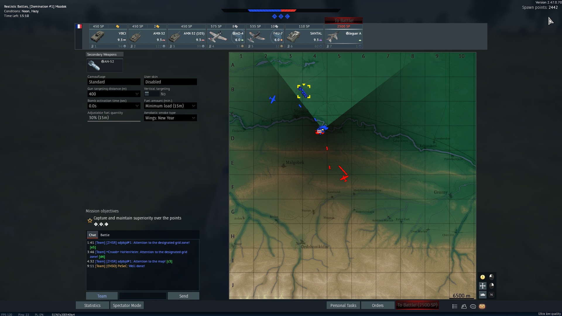562x316 pixels.
Task: Open the squad contacts icon
Action: click(x=464, y=306)
